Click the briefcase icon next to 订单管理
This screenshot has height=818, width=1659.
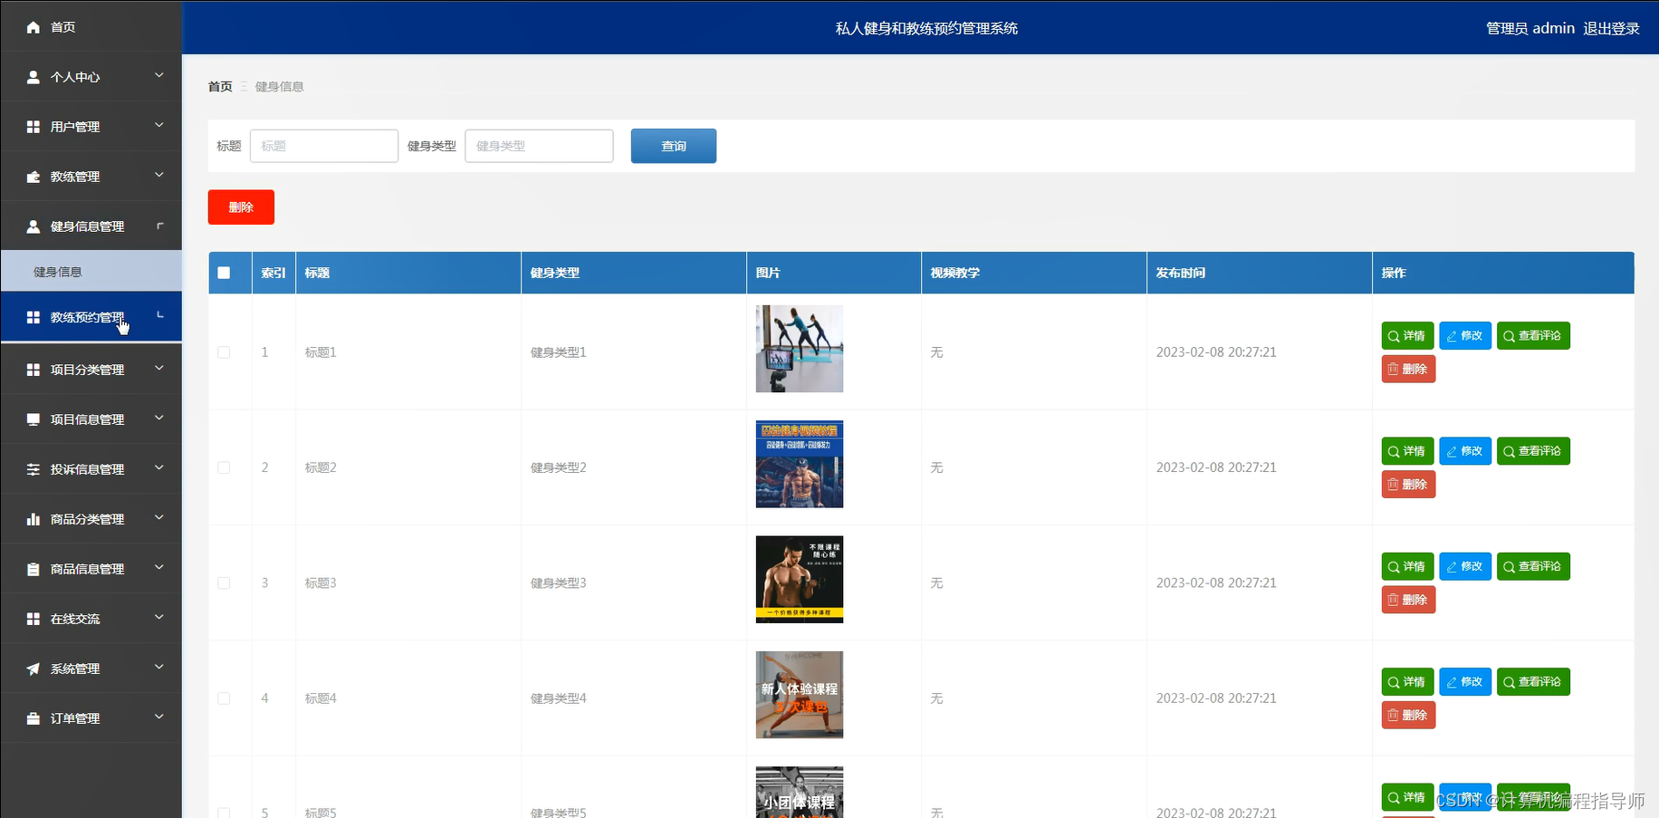click(34, 718)
